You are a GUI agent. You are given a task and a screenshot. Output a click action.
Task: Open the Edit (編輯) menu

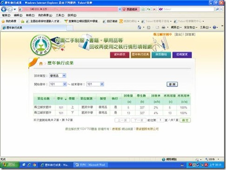coord(18,15)
